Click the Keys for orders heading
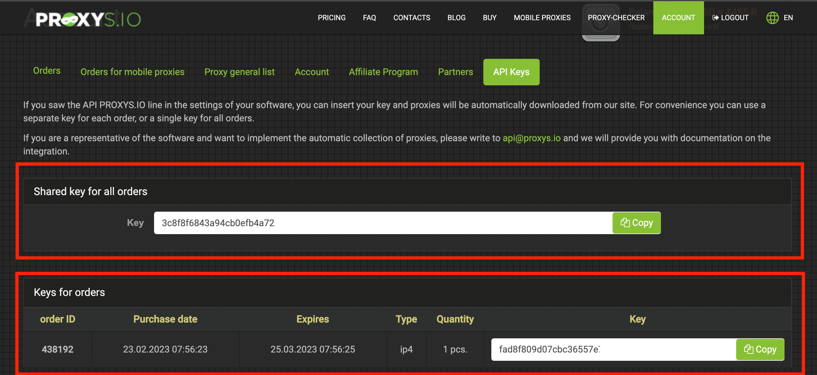The width and height of the screenshot is (817, 375). tap(69, 292)
